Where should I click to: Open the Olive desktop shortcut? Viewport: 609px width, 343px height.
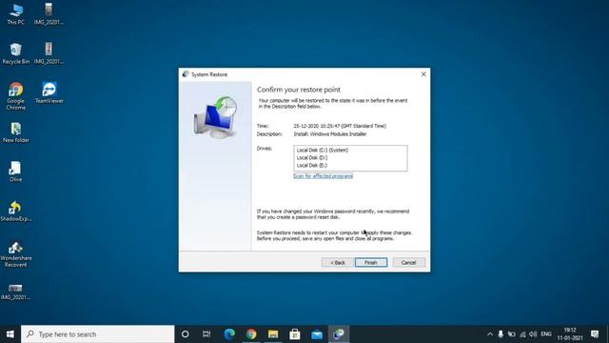(x=15, y=171)
